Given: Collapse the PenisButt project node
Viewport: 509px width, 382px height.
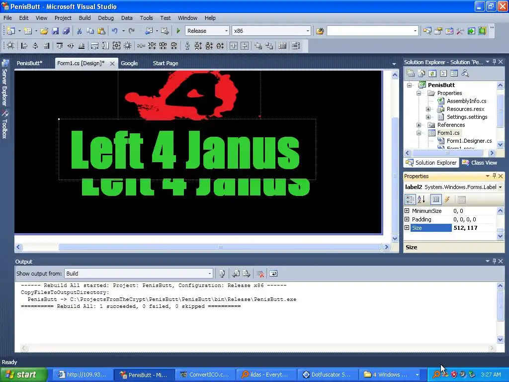Looking at the screenshot, I should coord(410,85).
